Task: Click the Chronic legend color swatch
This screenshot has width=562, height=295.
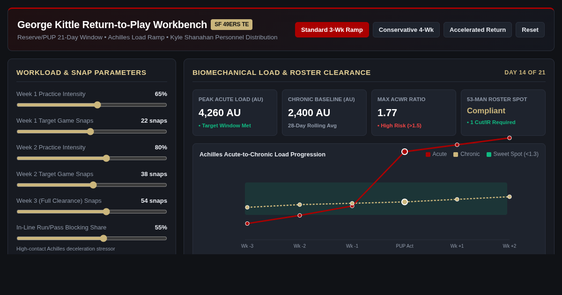Action: pyautogui.click(x=456, y=155)
